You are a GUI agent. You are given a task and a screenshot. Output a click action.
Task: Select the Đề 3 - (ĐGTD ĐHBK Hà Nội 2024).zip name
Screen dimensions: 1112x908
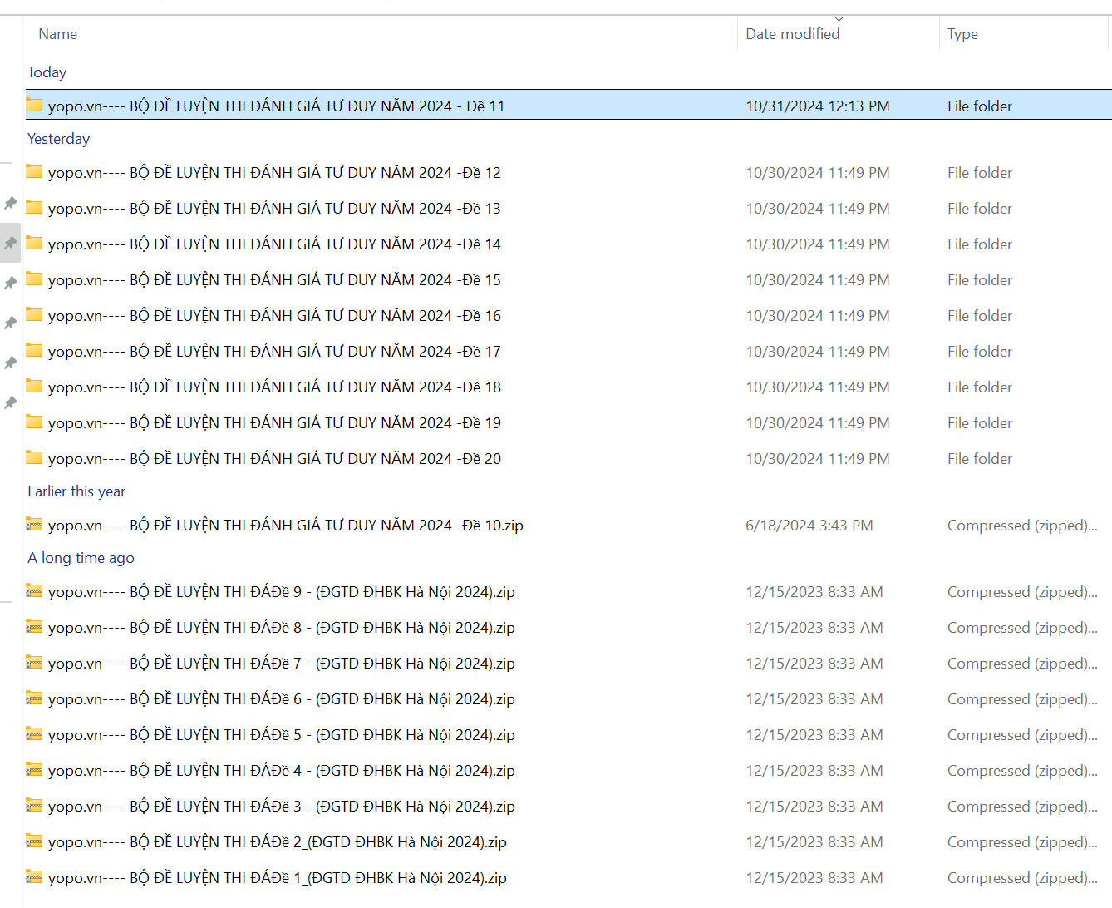[282, 806]
